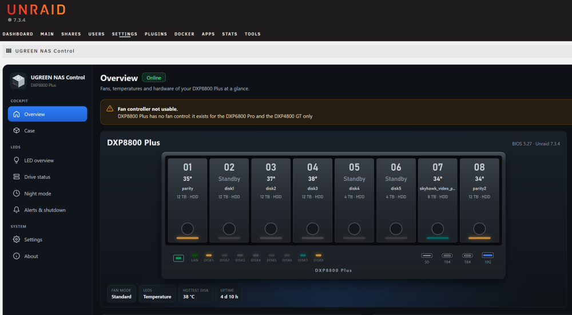The image size is (572, 315).
Task: Click the DISK4 LED indicator
Action: pos(256,255)
